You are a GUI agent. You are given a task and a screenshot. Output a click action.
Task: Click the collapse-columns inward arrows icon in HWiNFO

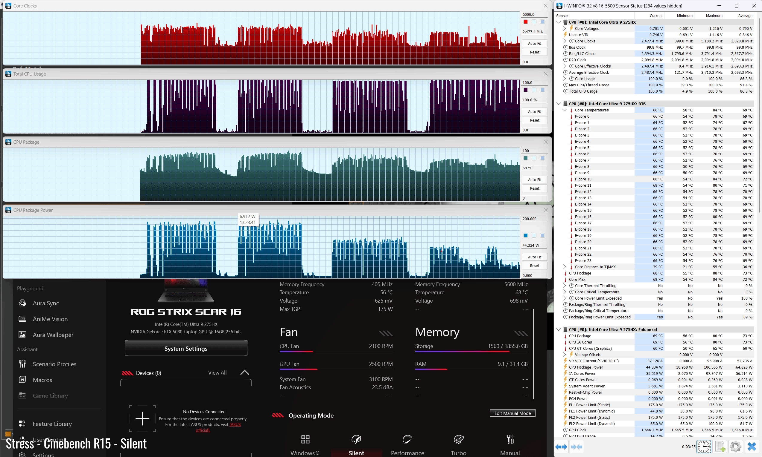coord(576,447)
